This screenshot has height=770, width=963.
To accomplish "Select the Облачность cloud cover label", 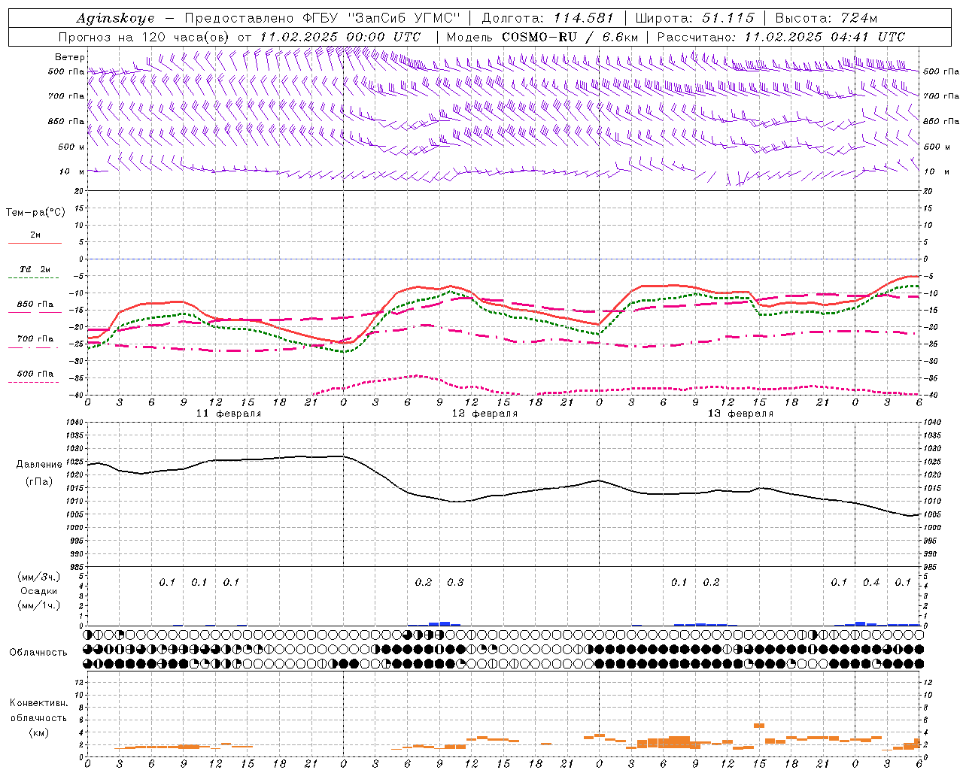I will tap(38, 652).
